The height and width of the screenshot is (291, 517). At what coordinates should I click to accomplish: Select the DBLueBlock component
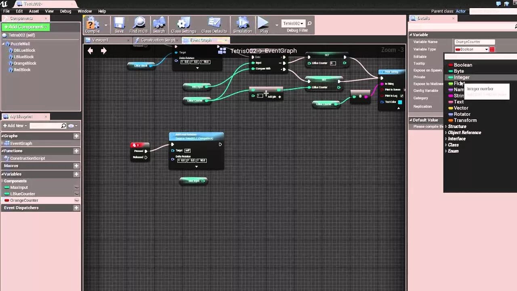[25, 50]
